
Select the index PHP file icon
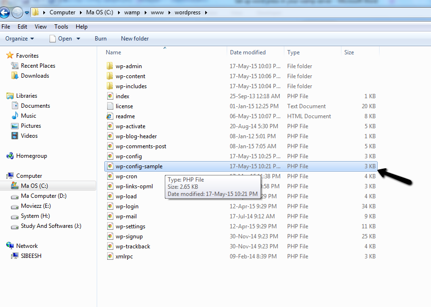(x=110, y=96)
